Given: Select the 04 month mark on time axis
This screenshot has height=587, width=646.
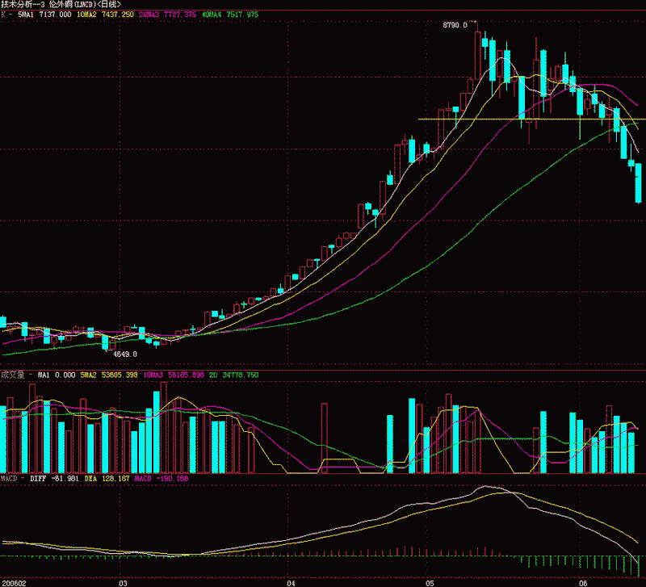Looking at the screenshot, I should tap(289, 581).
